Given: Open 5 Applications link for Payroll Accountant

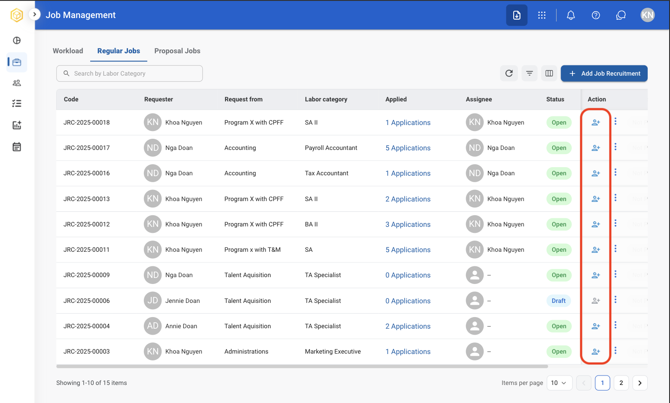Looking at the screenshot, I should pos(408,148).
